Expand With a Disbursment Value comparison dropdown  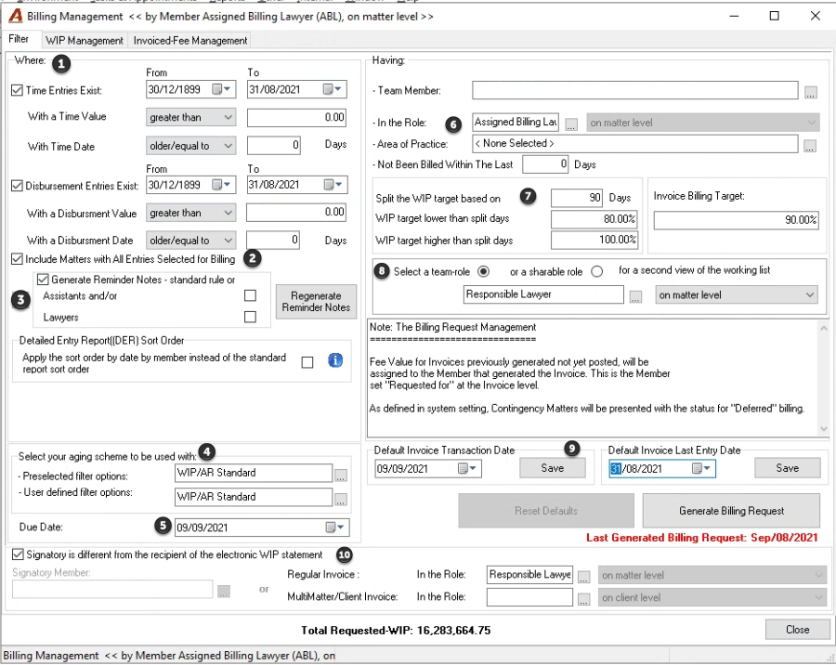tap(190, 213)
